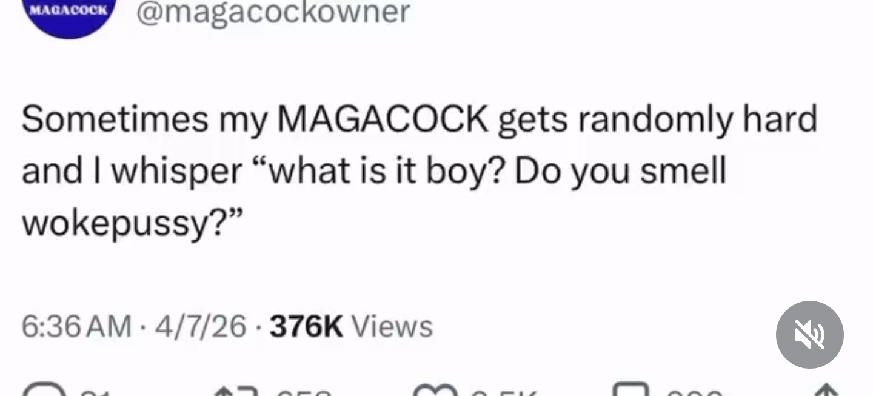Screen dimensions: 873x396
Task: Show the like count next to the heart
Action: click(x=504, y=392)
